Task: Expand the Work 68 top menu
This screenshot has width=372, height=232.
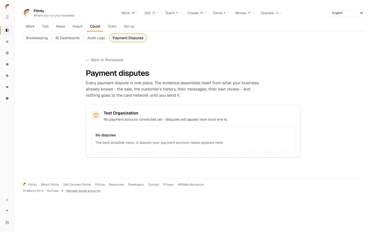Action: point(130,13)
